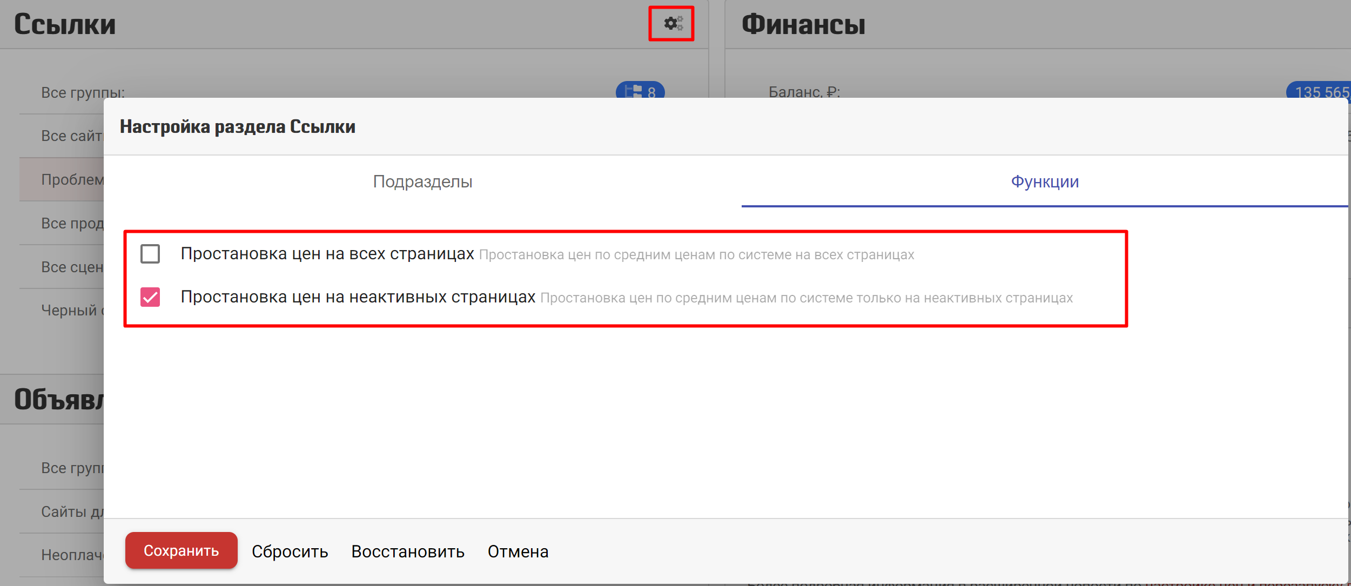Click the Восстановить button
The image size is (1351, 586).
[408, 551]
